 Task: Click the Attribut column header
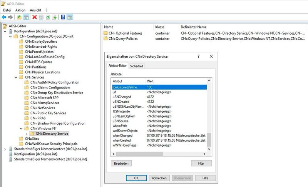(x=128, y=81)
